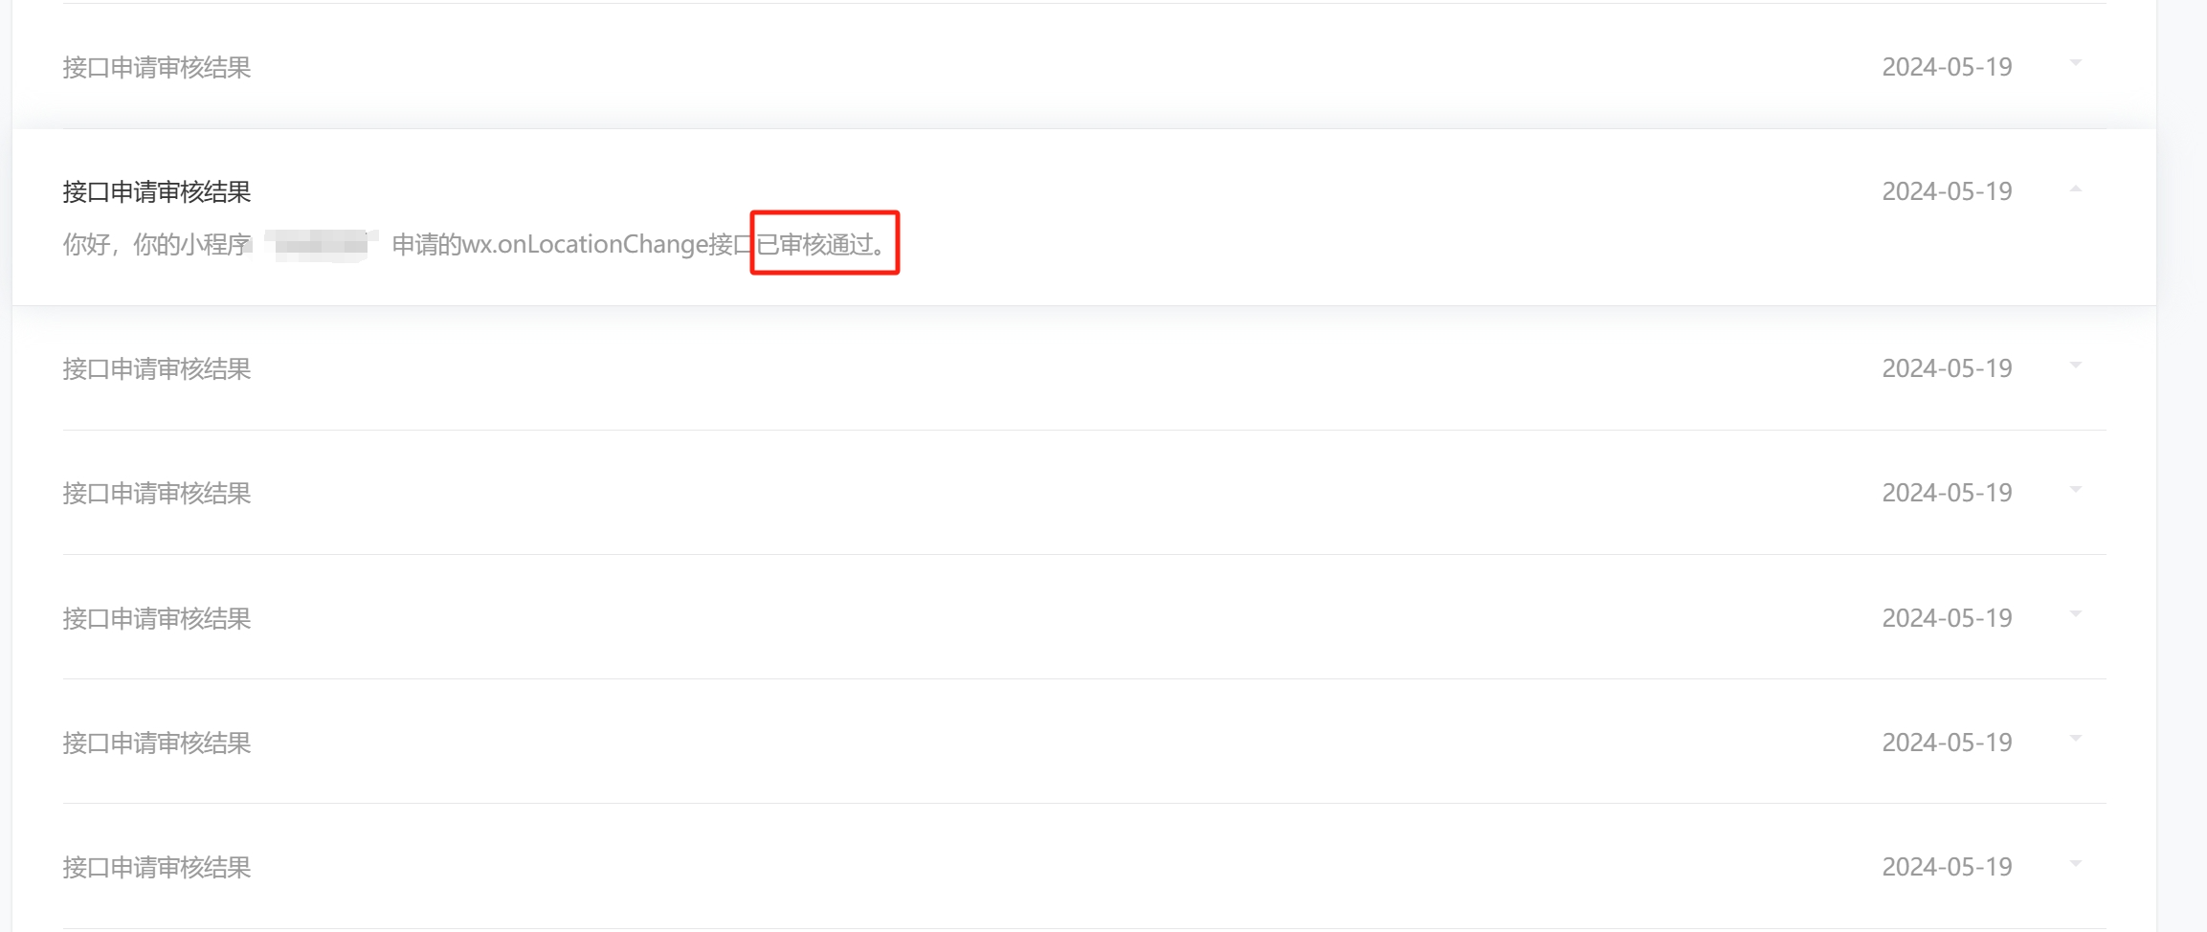Expand the sixth notification's down arrow
Image resolution: width=2207 pixels, height=932 pixels.
(x=2075, y=739)
